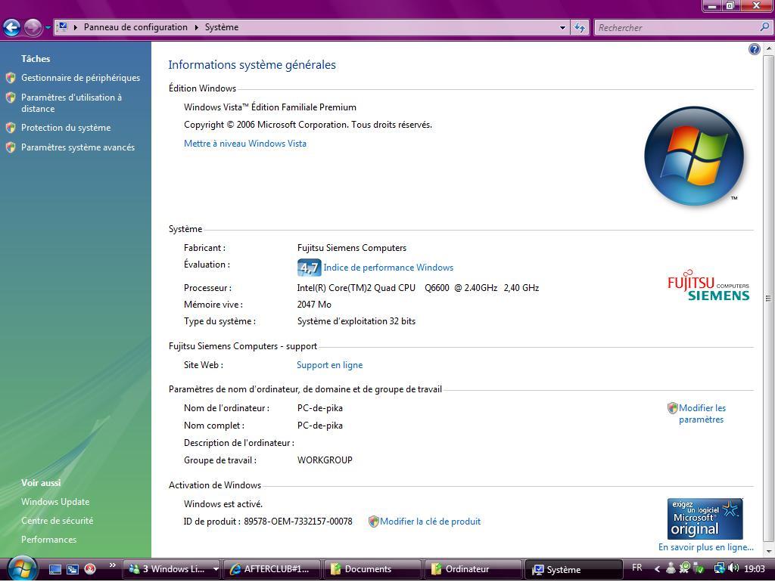
Task: Click the shield icon beside Modifier la clé de produit
Action: click(374, 522)
